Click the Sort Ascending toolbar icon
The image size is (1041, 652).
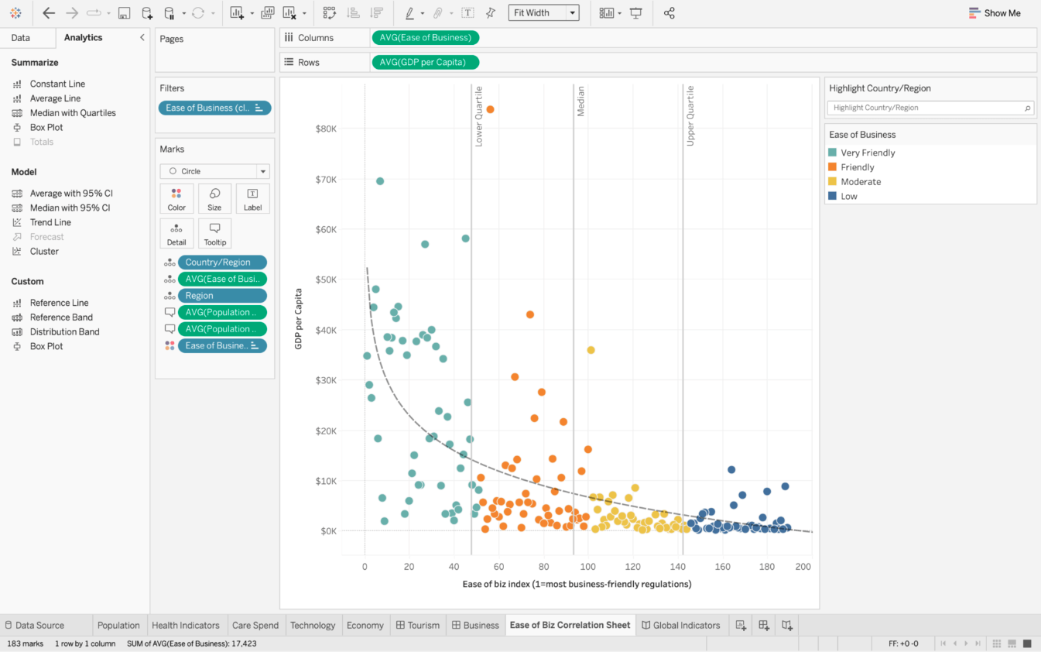point(354,13)
